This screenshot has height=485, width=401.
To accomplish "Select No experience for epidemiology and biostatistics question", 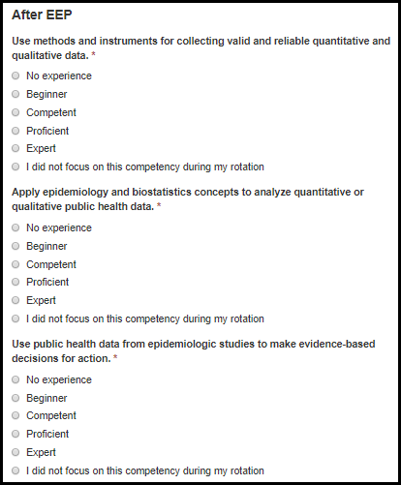I will [15, 227].
